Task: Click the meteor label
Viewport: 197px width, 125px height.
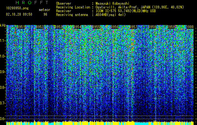Action: 44,10
